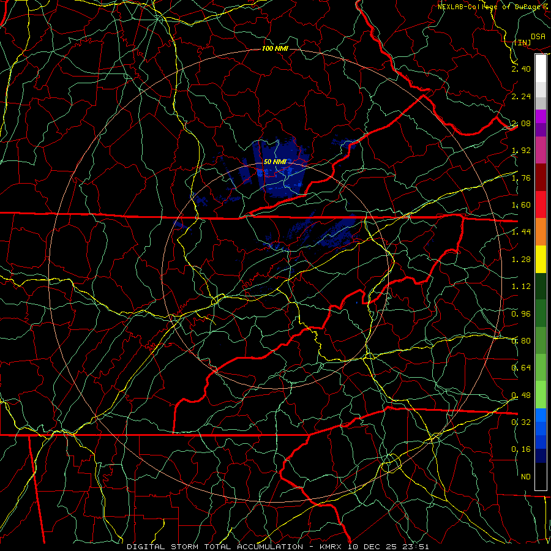Image resolution: width=551 pixels, height=551 pixels.
Task: Select the yellow swatch beside 1.28
Action: [x=541, y=259]
